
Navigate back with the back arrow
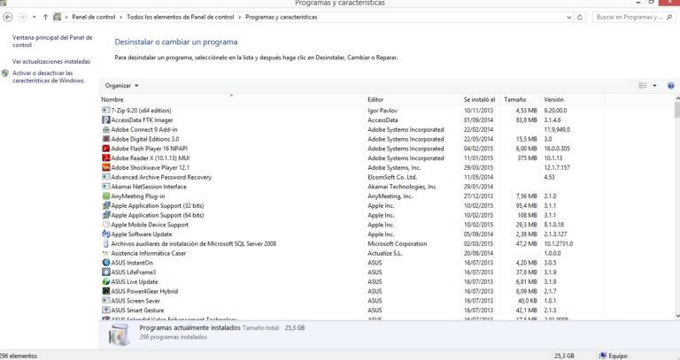point(8,17)
